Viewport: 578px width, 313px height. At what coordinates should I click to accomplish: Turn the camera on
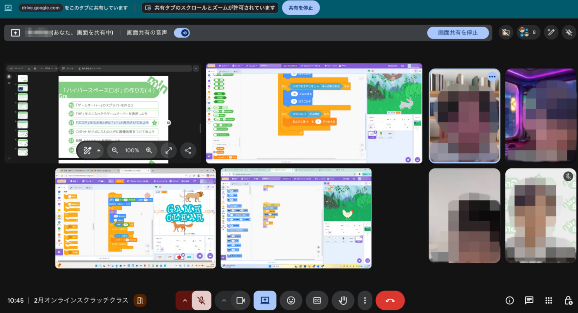pyautogui.click(x=240, y=300)
